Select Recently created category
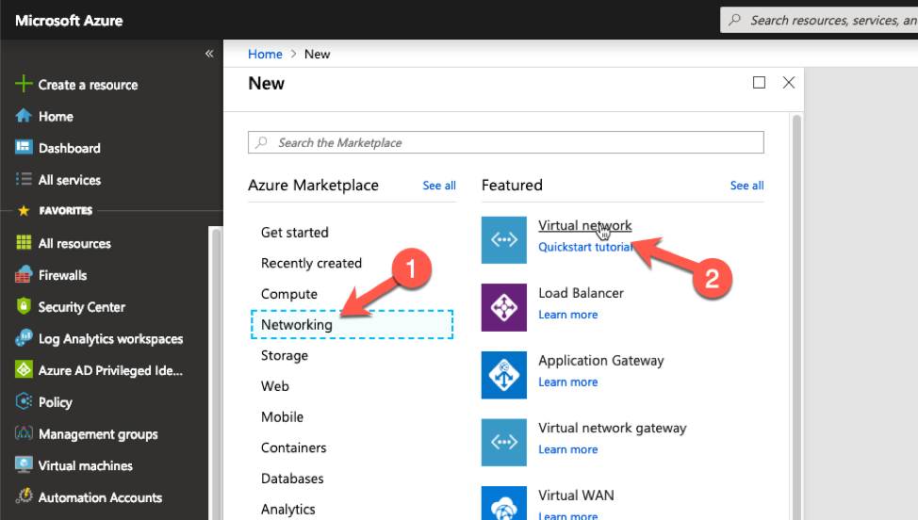 (311, 263)
